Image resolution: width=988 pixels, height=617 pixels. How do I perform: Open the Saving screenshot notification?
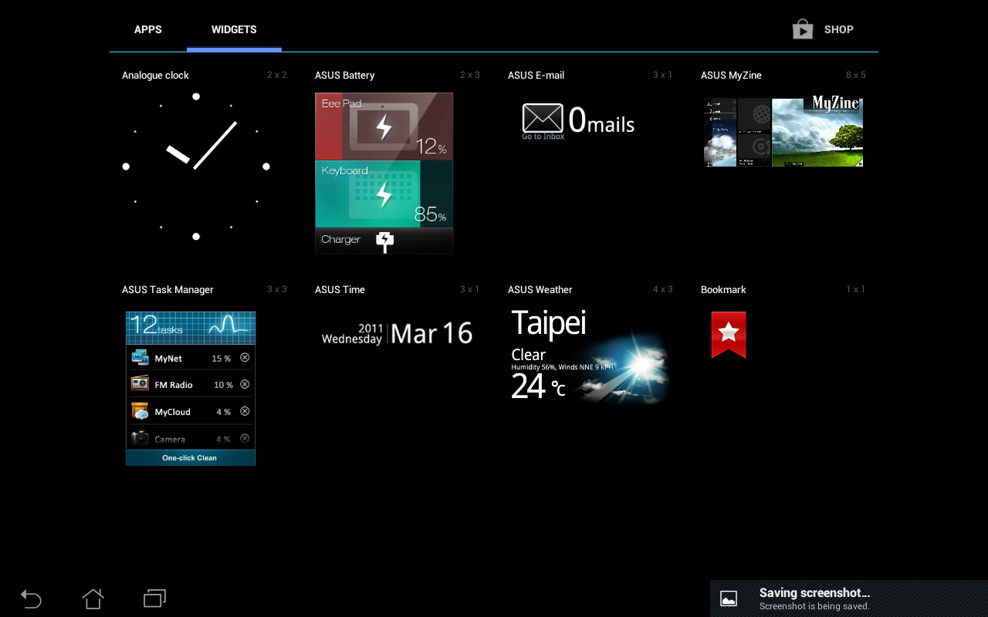[849, 598]
